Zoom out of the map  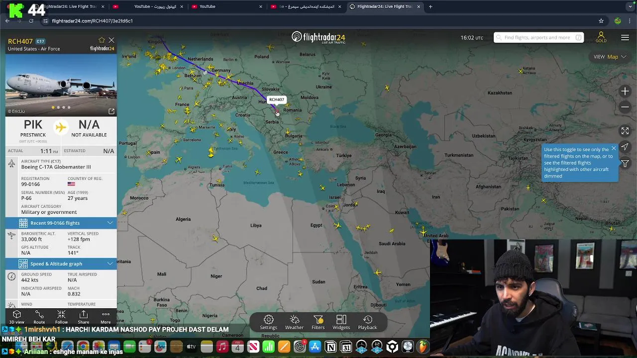point(625,107)
